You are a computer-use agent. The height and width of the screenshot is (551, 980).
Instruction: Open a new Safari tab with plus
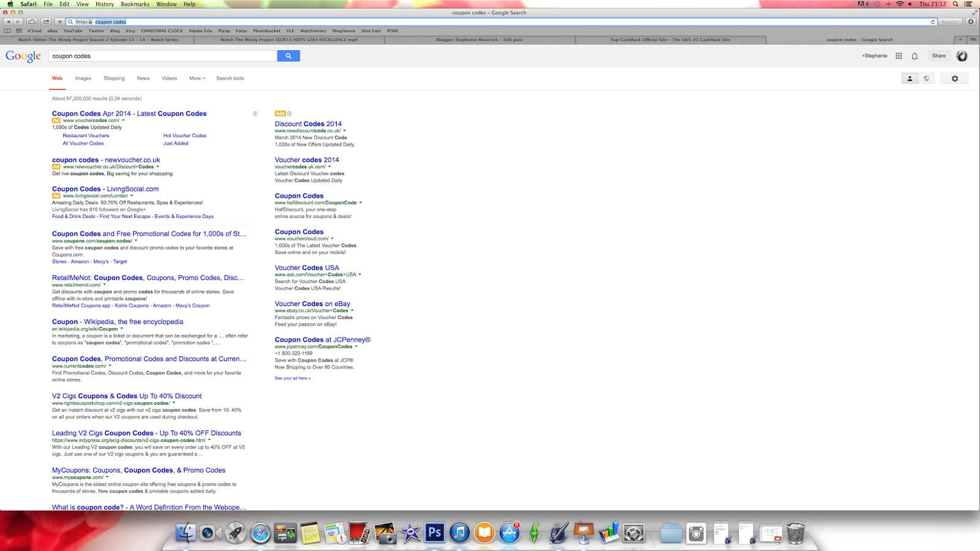(x=960, y=40)
